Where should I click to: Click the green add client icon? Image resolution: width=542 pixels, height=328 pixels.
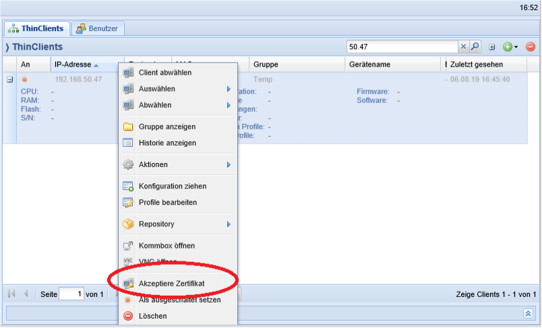(507, 47)
